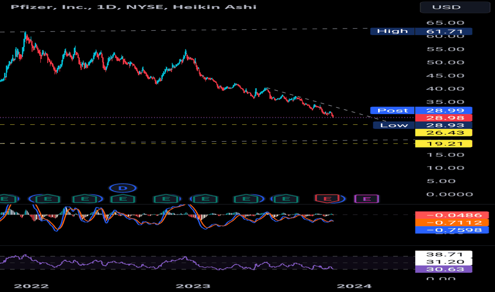This screenshot has width=495, height=292.
Task: Click the 40.00 price axis label
Action: tap(445, 89)
